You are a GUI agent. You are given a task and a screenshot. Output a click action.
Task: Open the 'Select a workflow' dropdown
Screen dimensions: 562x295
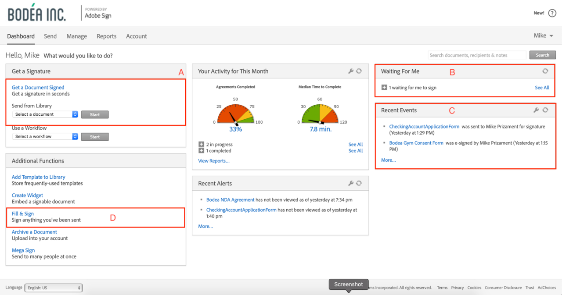coord(45,137)
